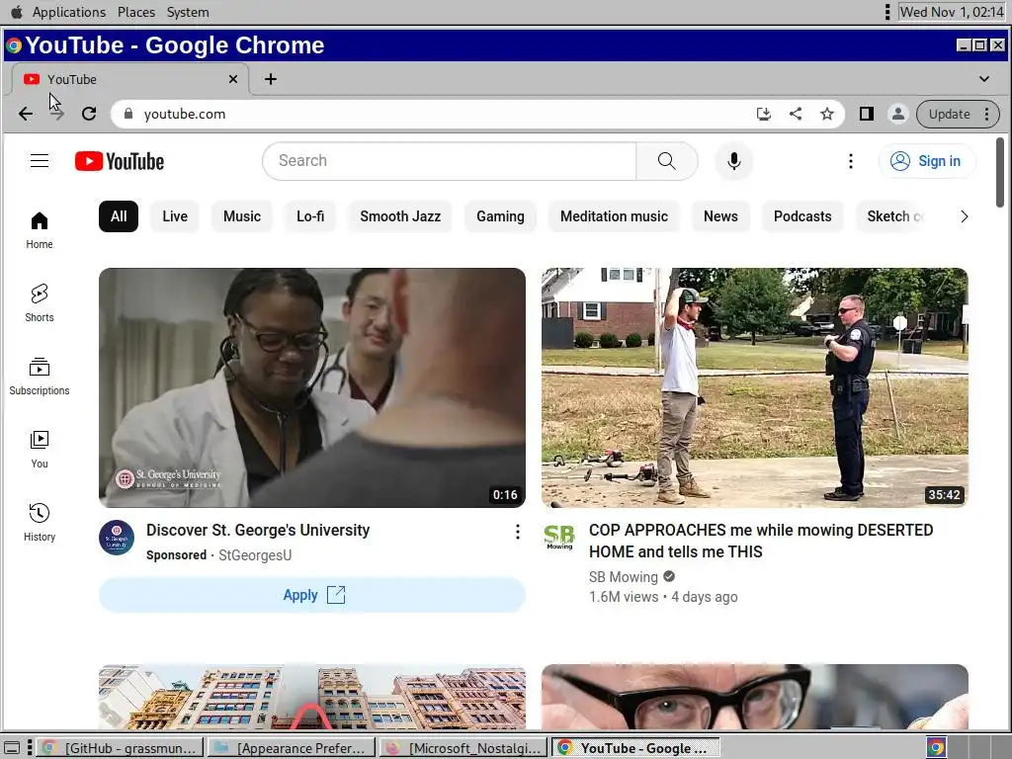Go back with browser back arrow
The width and height of the screenshot is (1012, 759).
point(25,114)
